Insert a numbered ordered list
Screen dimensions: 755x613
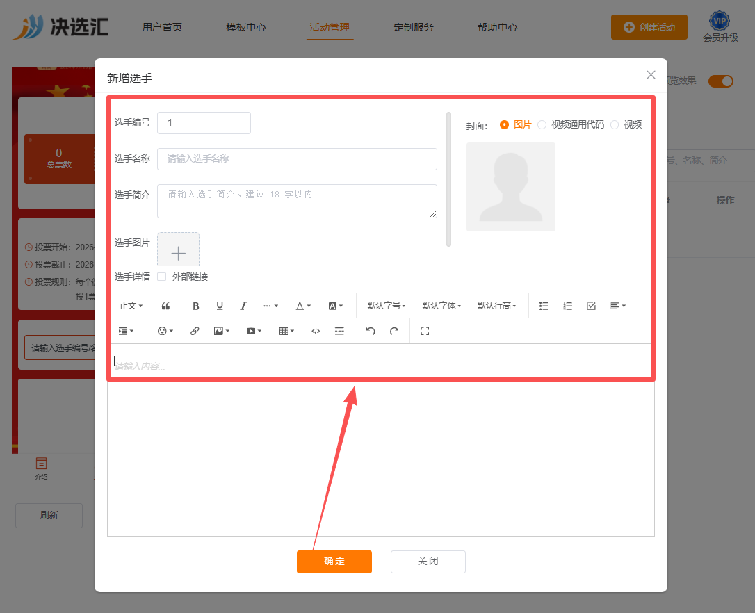coord(568,306)
